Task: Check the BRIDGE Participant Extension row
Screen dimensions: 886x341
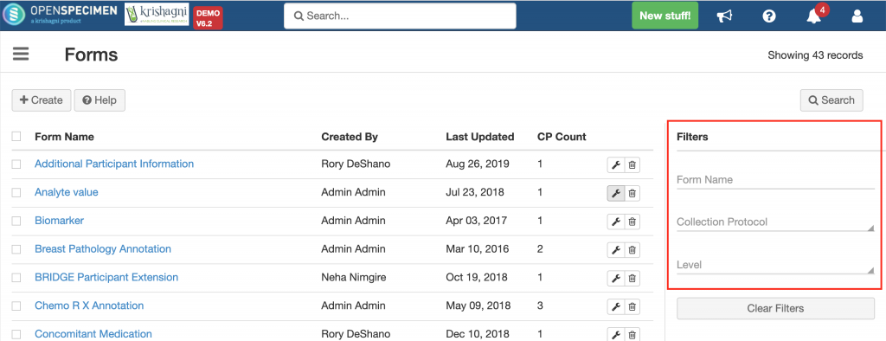Action: [x=16, y=277]
